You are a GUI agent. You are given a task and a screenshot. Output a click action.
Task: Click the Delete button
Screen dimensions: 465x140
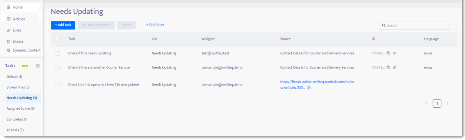point(126,25)
